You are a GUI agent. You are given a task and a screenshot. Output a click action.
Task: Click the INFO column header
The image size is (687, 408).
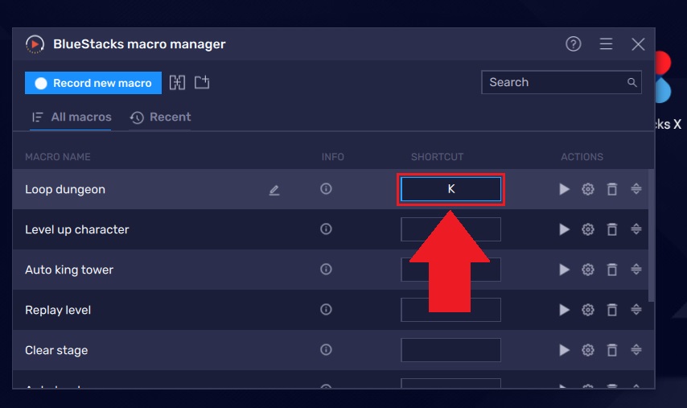click(333, 157)
